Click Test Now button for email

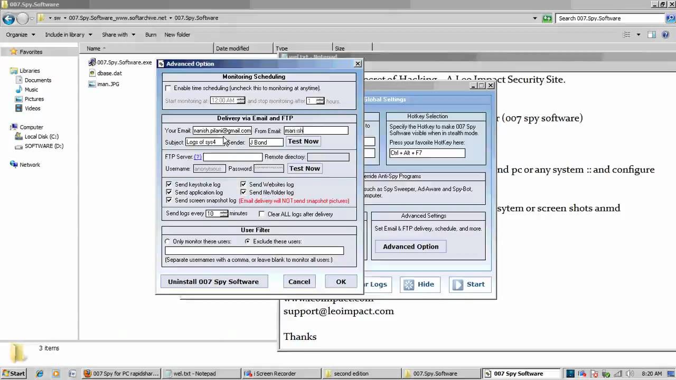click(x=303, y=141)
